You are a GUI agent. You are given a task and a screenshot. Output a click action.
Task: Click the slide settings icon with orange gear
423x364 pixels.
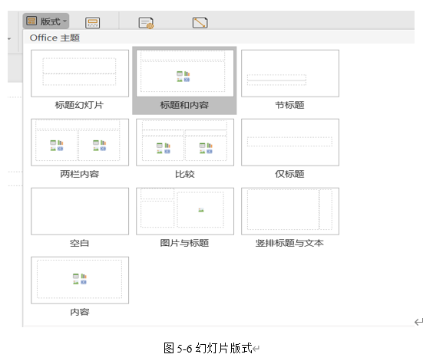pos(146,23)
